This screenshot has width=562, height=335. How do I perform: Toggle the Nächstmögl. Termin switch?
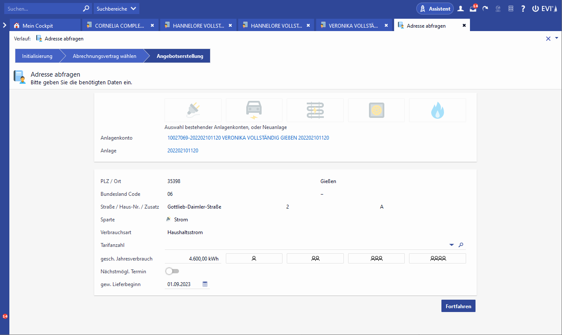[172, 271]
